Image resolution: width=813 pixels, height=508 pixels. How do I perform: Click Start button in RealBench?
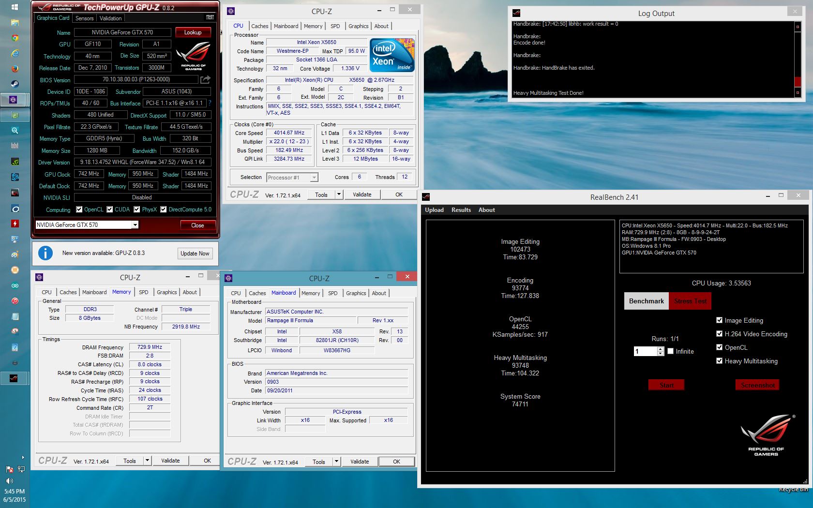[666, 385]
